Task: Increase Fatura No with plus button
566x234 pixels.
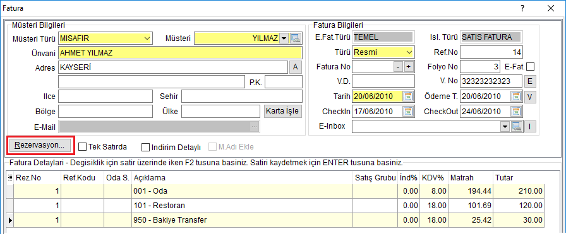Action: coord(408,67)
